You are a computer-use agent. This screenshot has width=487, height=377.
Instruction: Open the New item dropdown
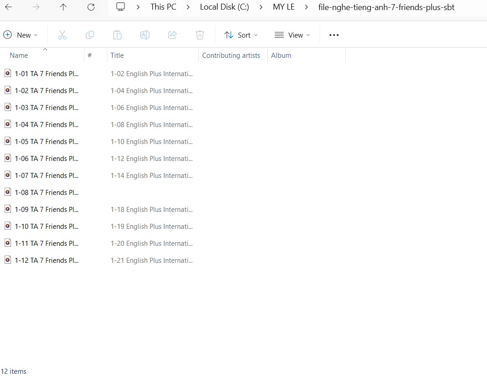point(21,35)
